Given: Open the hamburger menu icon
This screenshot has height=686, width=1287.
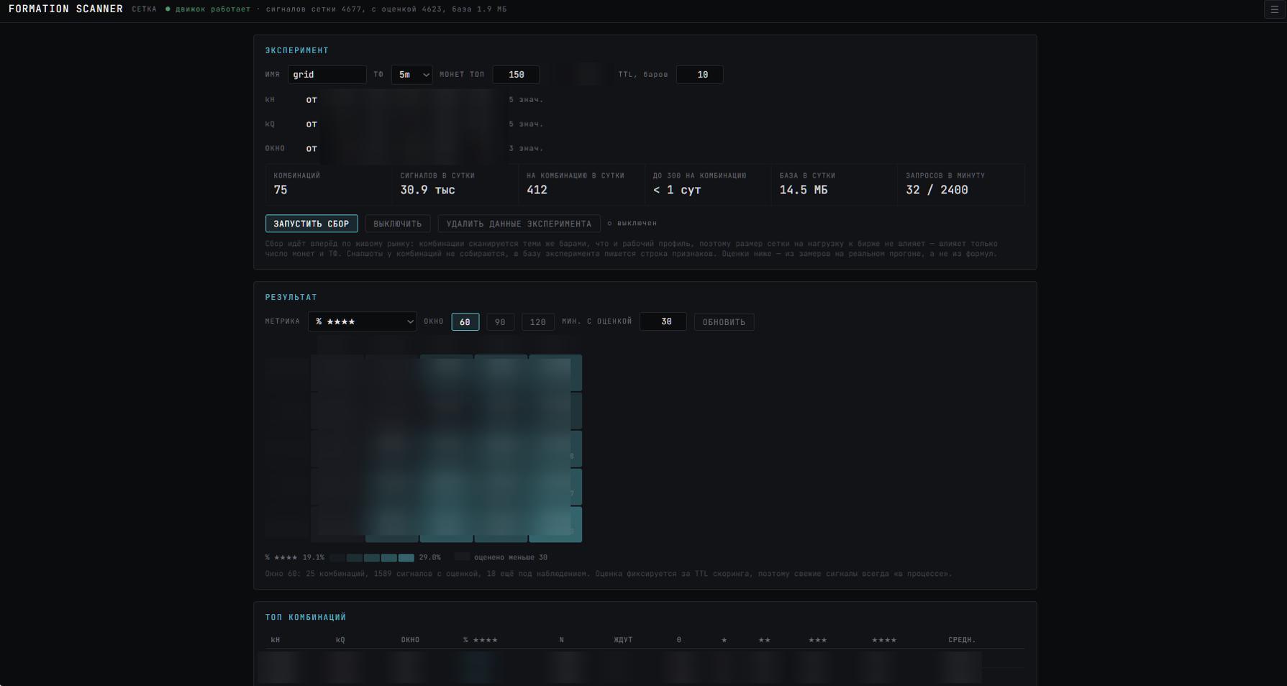Looking at the screenshot, I should pyautogui.click(x=1274, y=9).
